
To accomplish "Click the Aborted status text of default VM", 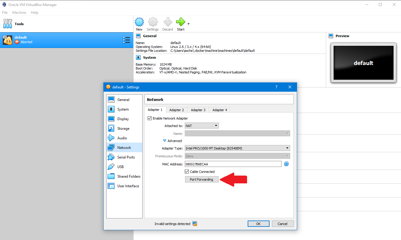I will point(26,42).
